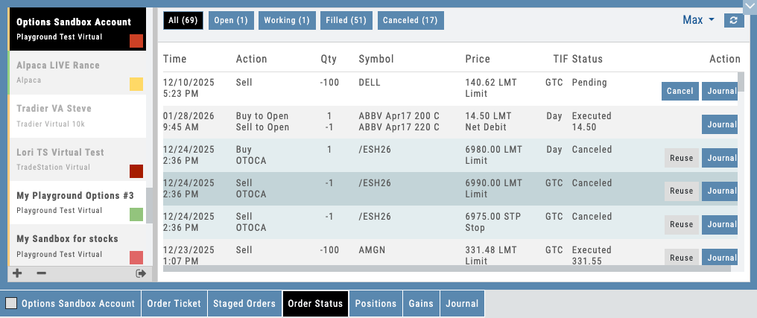Click red swatch on Options Sandbox Account

(x=136, y=40)
